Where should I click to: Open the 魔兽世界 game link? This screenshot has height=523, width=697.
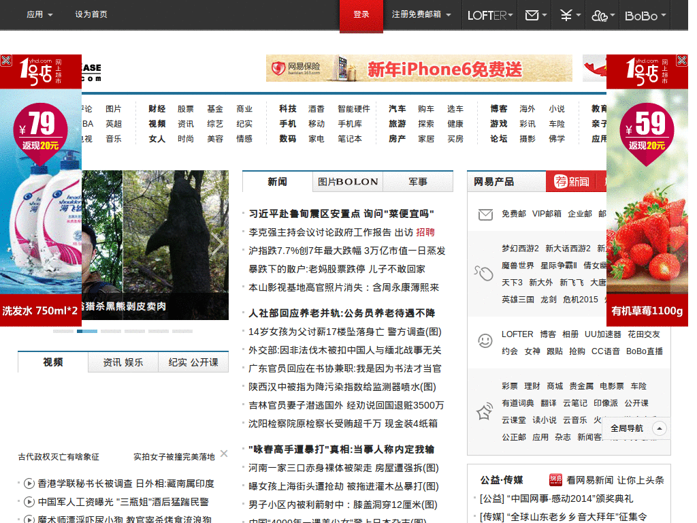point(518,266)
